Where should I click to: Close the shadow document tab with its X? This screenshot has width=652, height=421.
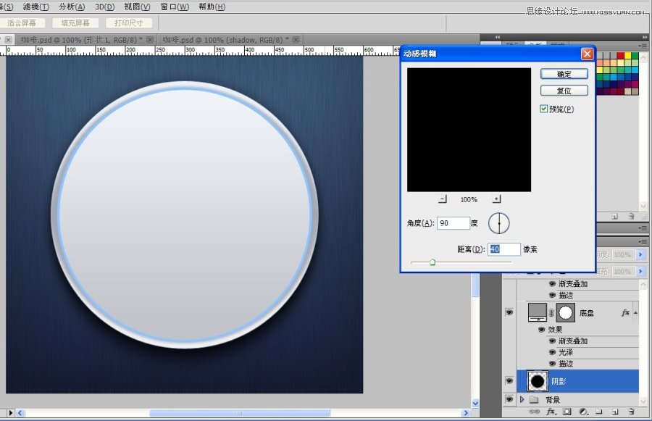point(296,40)
